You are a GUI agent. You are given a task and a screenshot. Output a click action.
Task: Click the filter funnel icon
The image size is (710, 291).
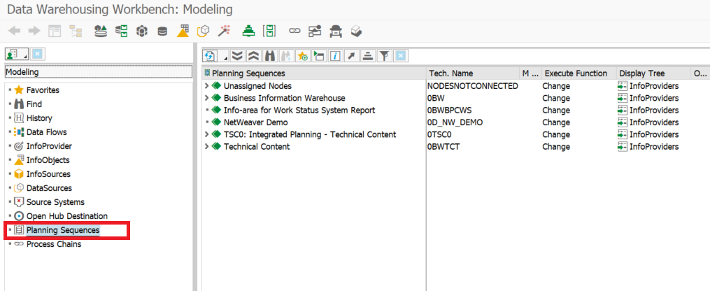[x=384, y=55]
